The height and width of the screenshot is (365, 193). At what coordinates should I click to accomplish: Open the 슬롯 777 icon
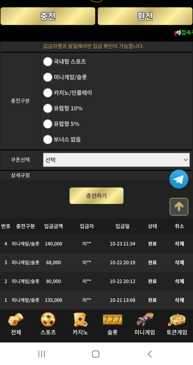coord(112,320)
